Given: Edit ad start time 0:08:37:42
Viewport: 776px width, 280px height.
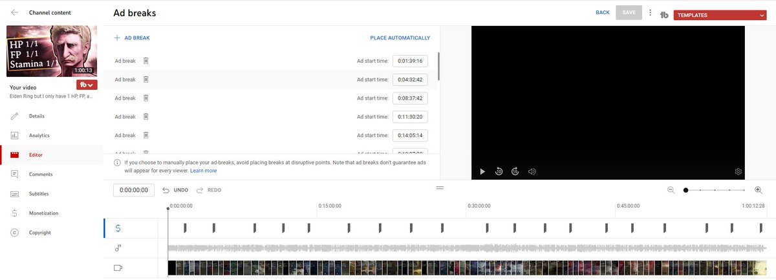Looking at the screenshot, I should 410,98.
